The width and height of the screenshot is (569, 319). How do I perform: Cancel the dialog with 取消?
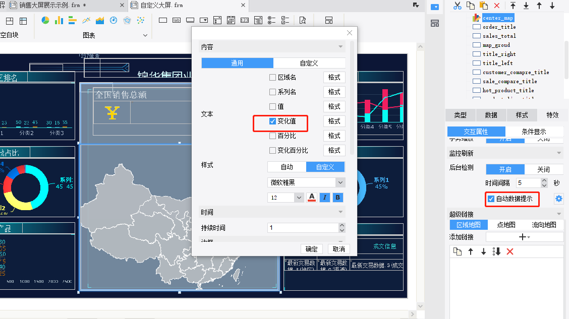click(339, 249)
